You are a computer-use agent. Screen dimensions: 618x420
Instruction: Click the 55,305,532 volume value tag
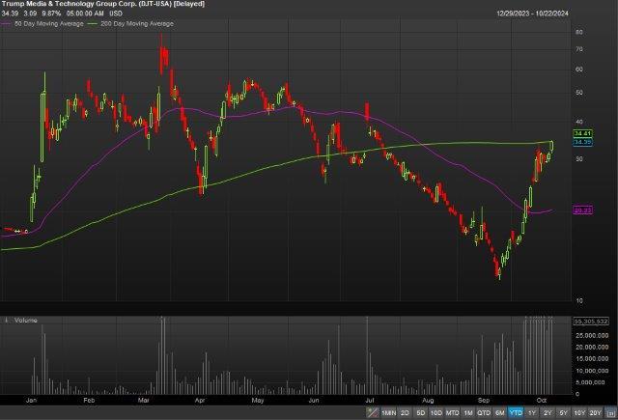590,322
